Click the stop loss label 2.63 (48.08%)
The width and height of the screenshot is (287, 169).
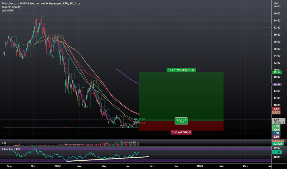tap(181, 132)
